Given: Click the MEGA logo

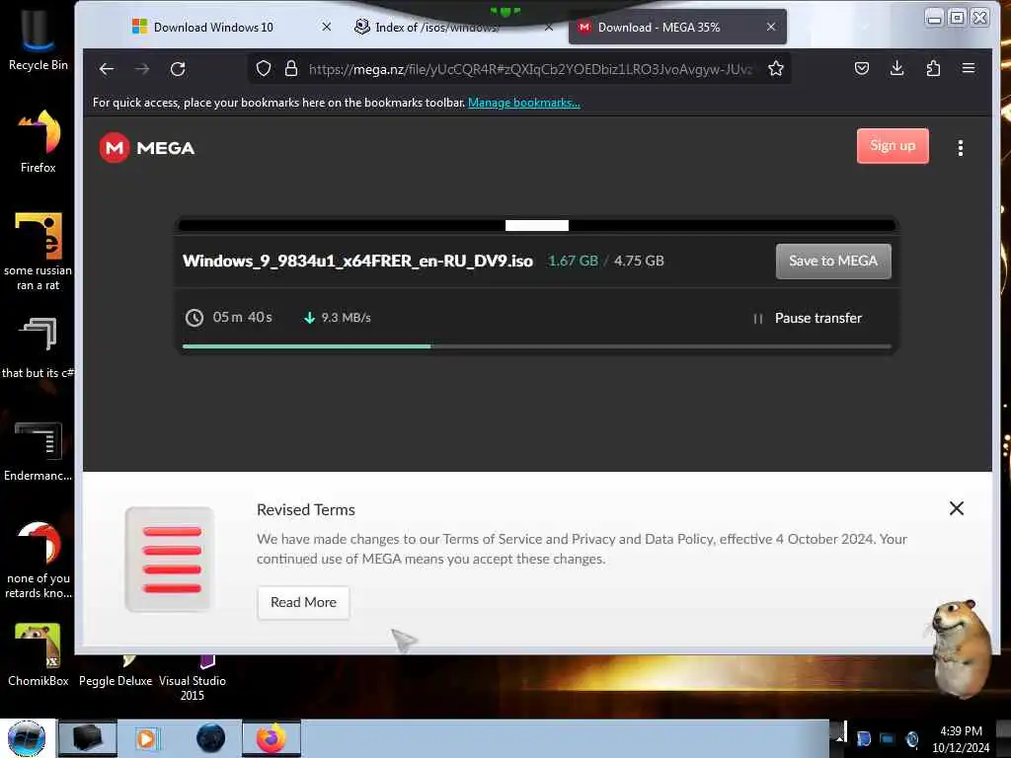Looking at the screenshot, I should [147, 148].
